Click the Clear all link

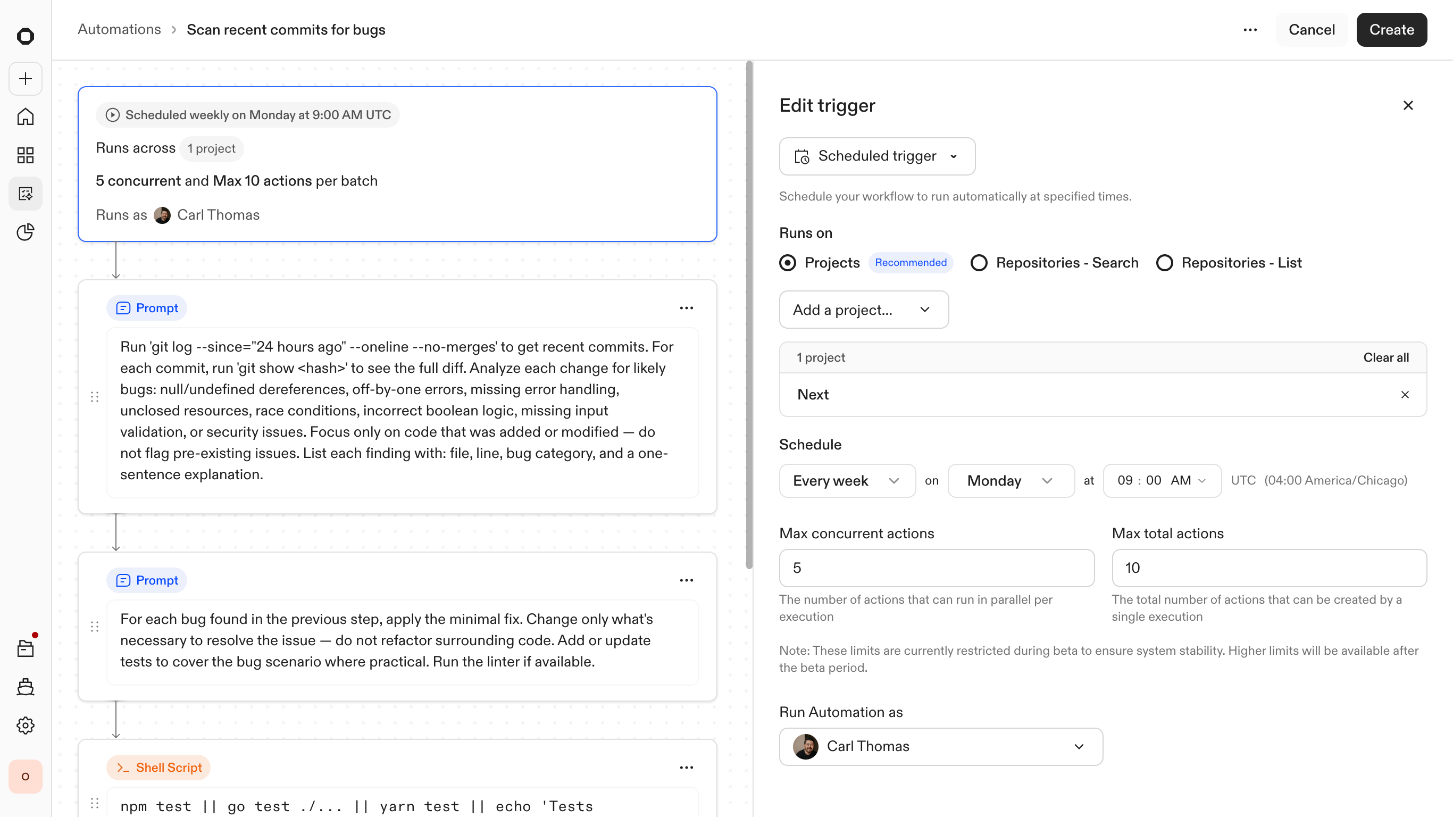1385,357
